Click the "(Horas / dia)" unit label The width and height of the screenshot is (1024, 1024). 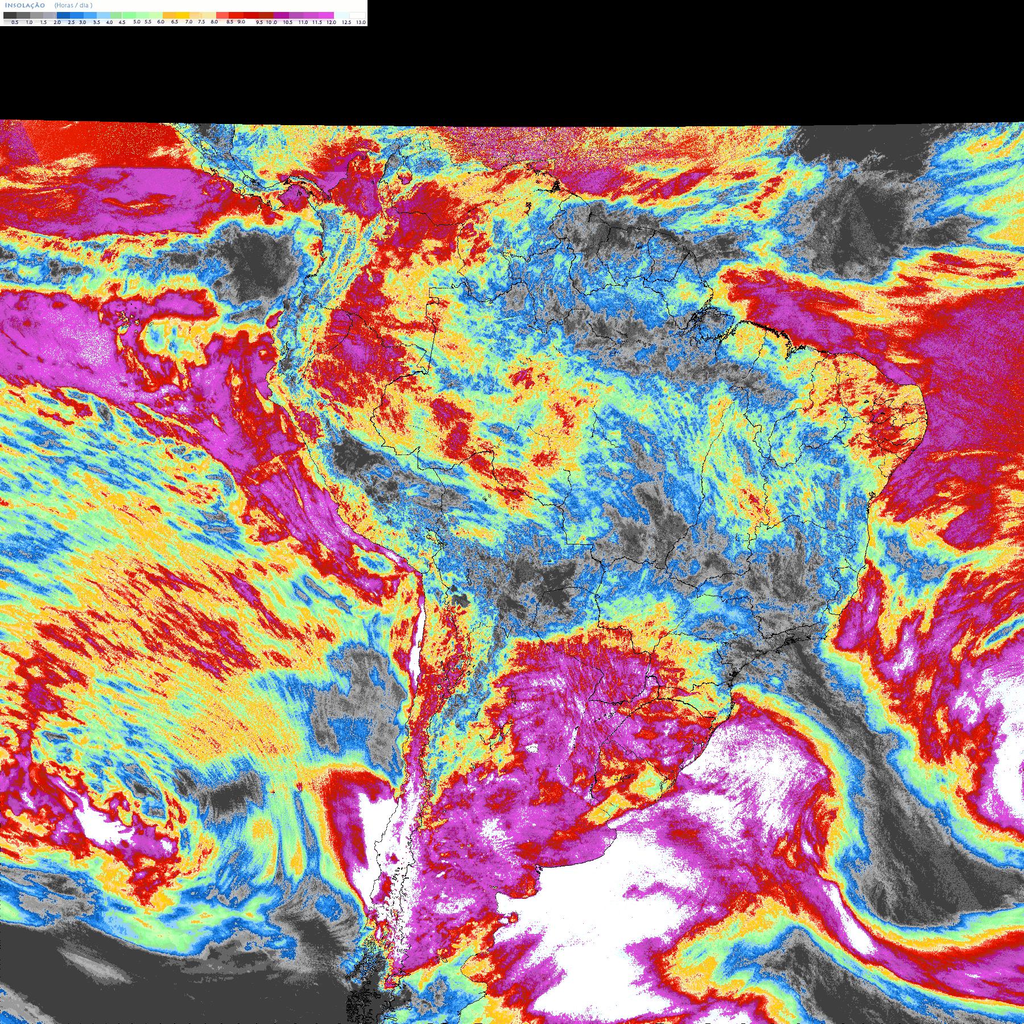[73, 5]
